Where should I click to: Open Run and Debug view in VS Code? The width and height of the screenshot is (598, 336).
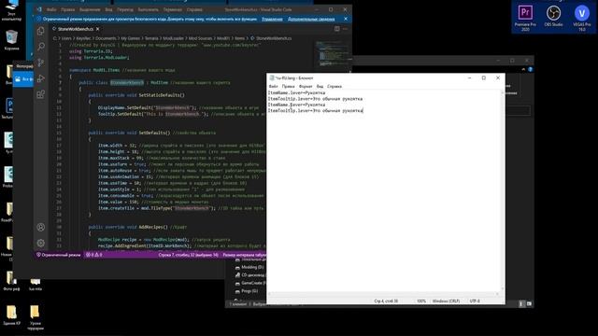point(41,78)
